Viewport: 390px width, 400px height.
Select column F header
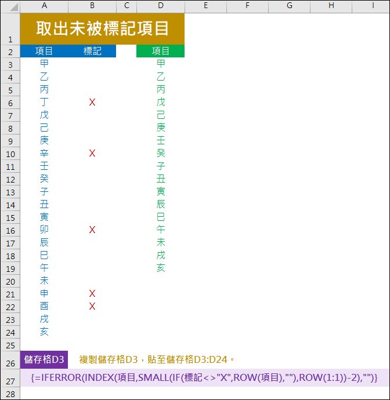pyautogui.click(x=247, y=6)
